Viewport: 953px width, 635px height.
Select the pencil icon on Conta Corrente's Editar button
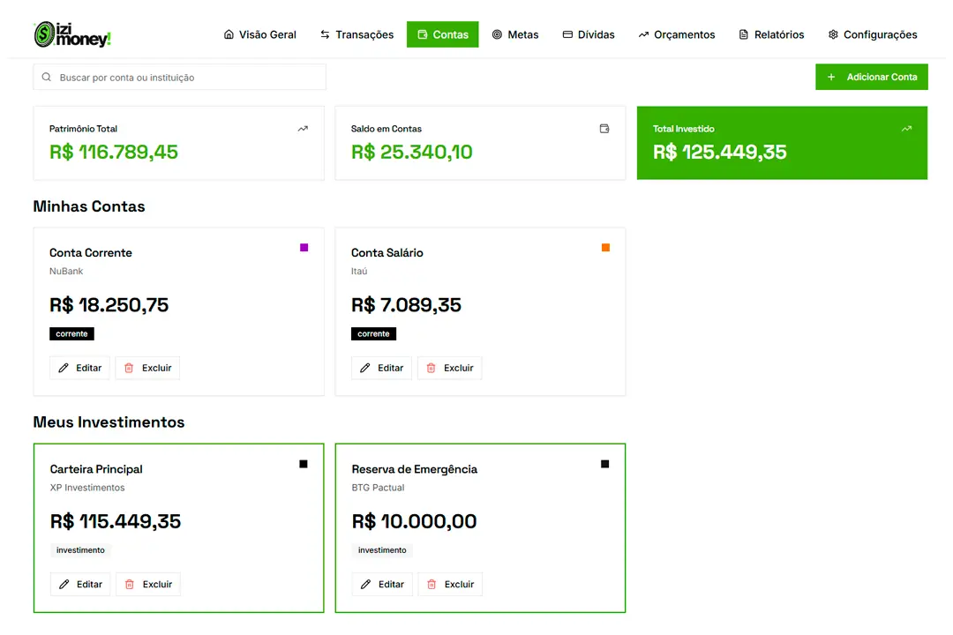64,368
